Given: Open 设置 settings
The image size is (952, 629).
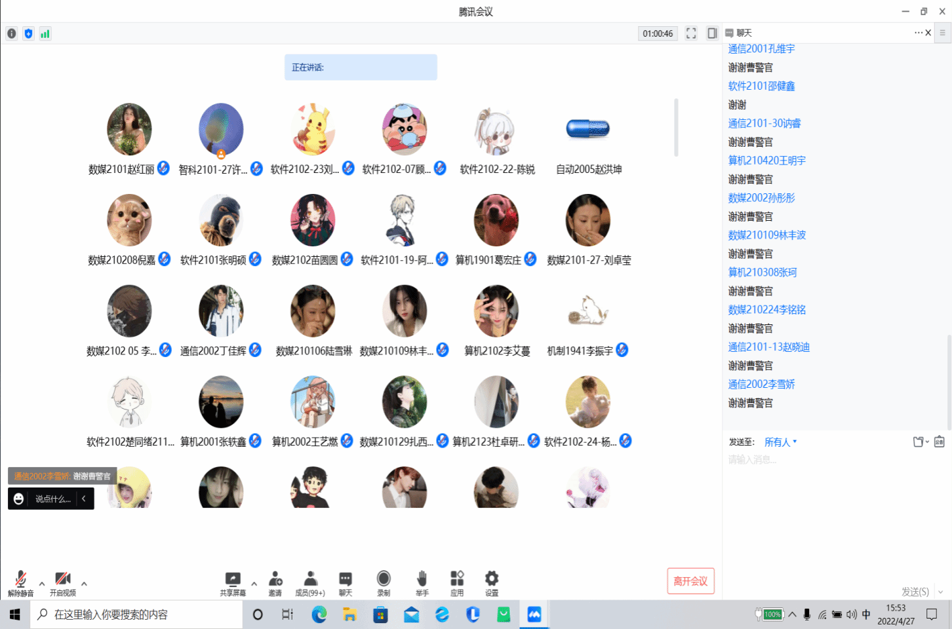Looking at the screenshot, I should 492,583.
